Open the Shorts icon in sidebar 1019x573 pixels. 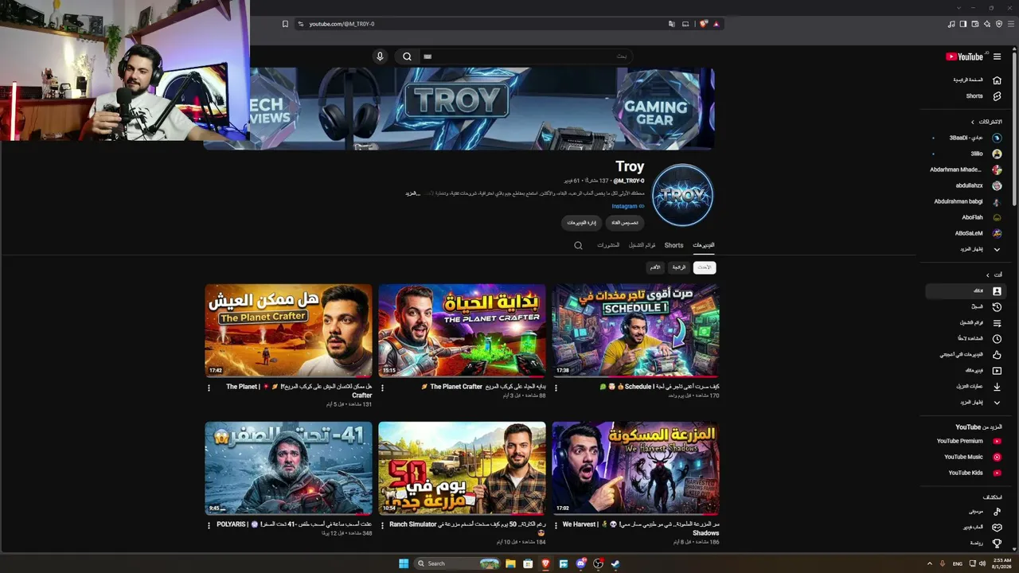coord(997,96)
